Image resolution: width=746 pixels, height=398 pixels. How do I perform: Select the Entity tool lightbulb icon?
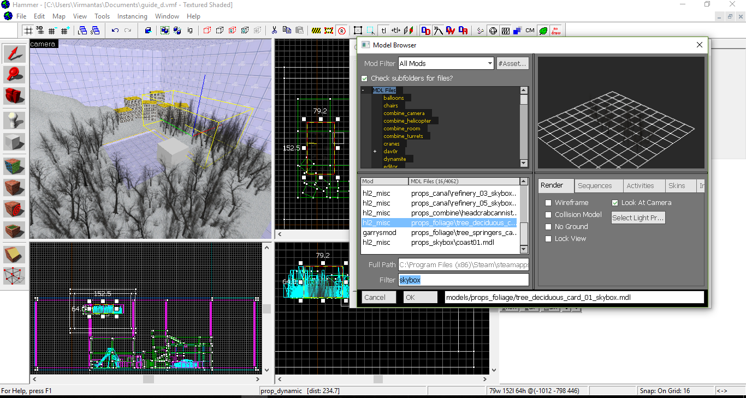pyautogui.click(x=14, y=120)
